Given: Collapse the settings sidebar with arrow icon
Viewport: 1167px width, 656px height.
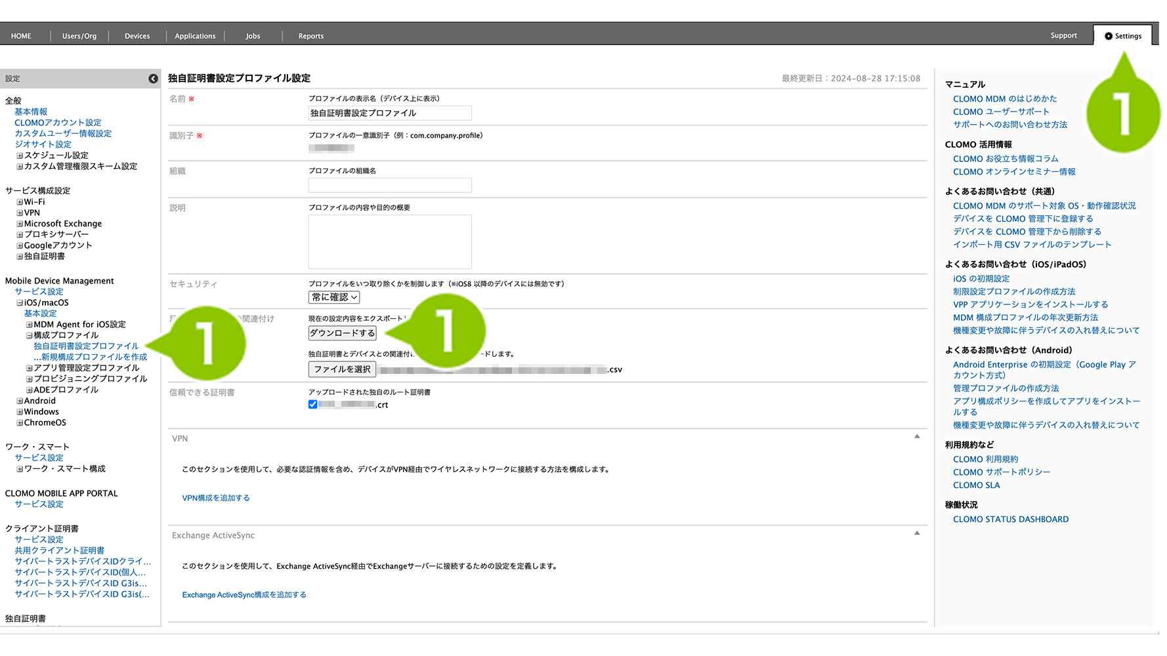Looking at the screenshot, I should 153,79.
